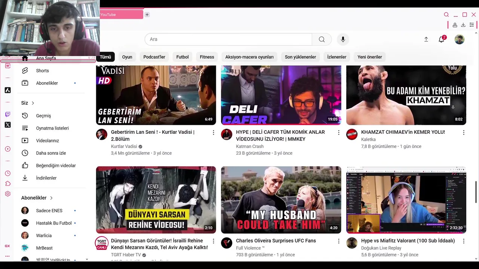This screenshot has width=479, height=269.
Task: Select Yeni öneriler chip
Action: (370, 57)
